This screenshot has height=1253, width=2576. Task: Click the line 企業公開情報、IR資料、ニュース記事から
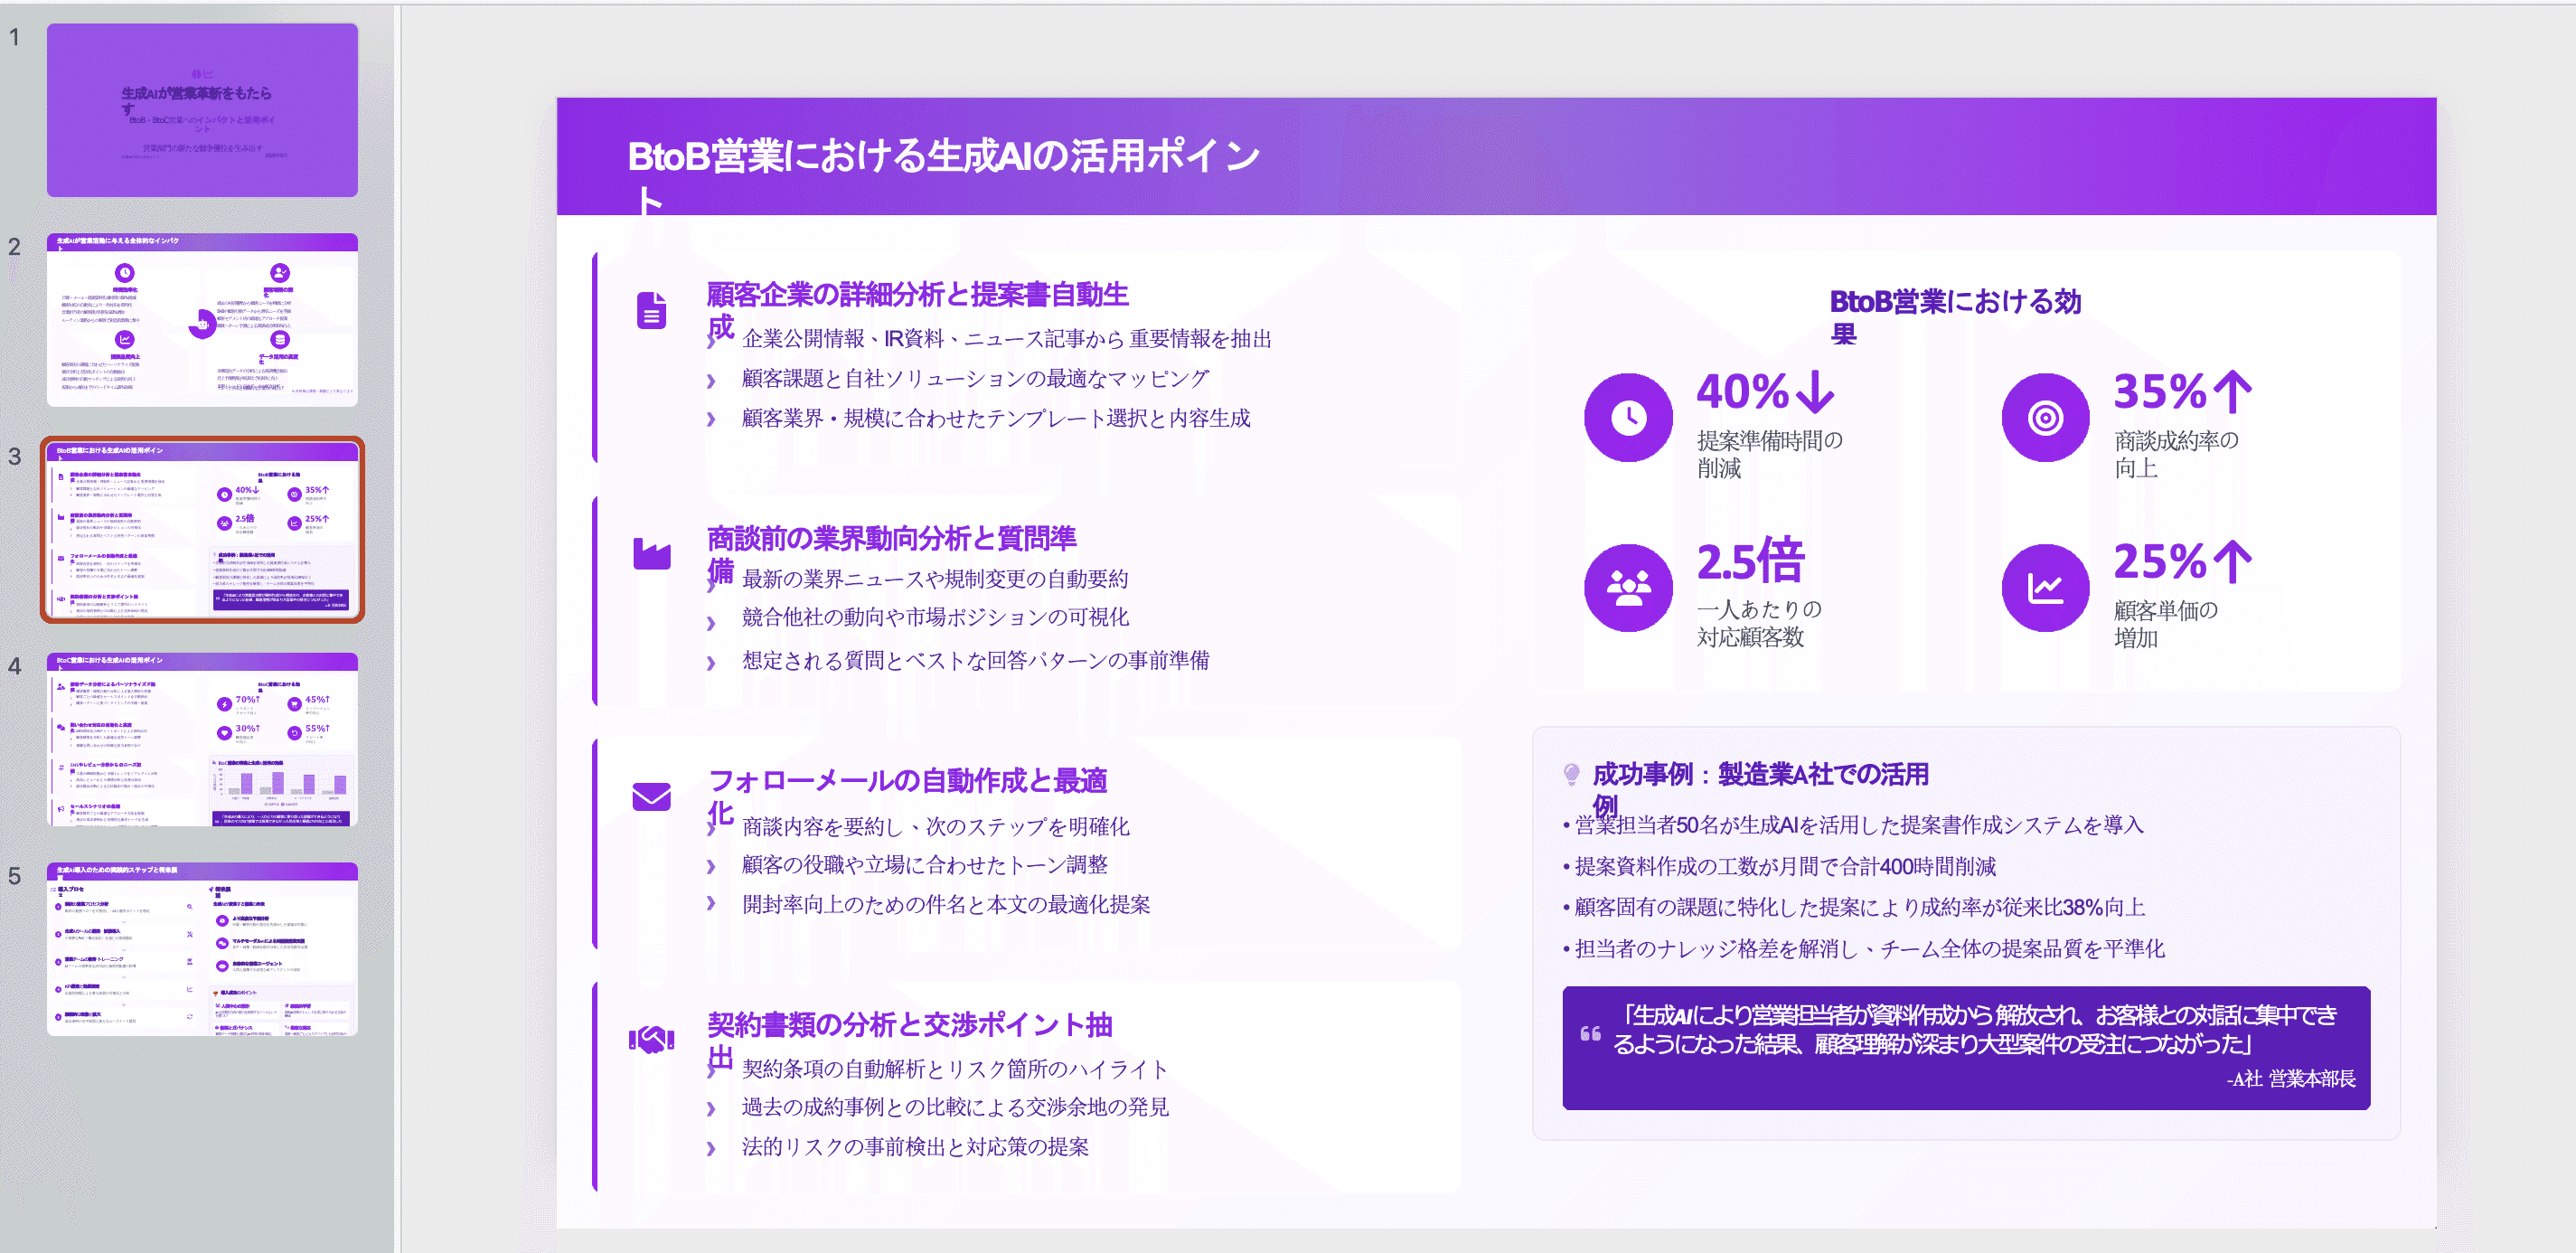1006,339
